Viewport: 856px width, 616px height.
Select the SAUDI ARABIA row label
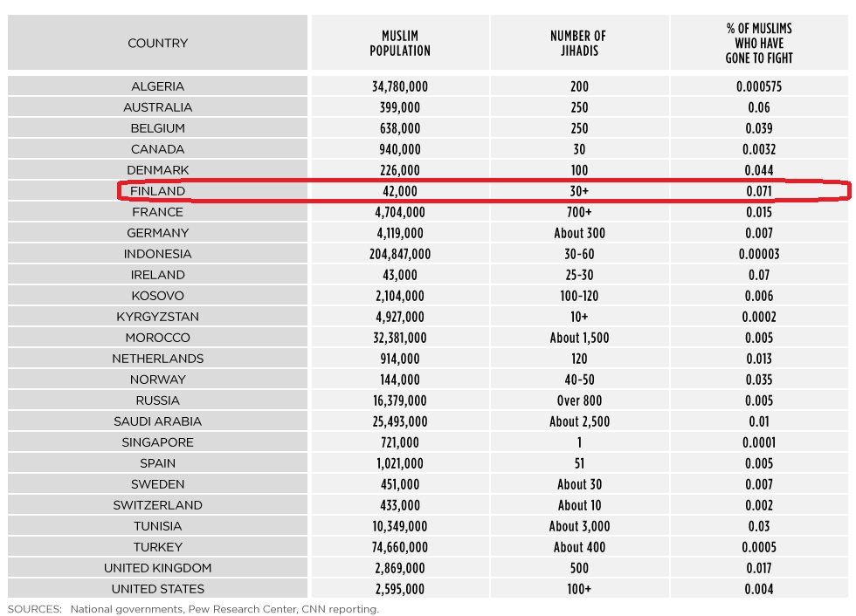[x=158, y=421]
